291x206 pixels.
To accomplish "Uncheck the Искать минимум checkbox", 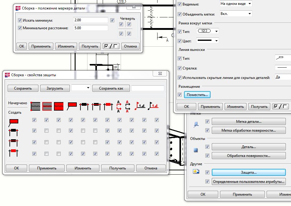I will coord(20,20).
